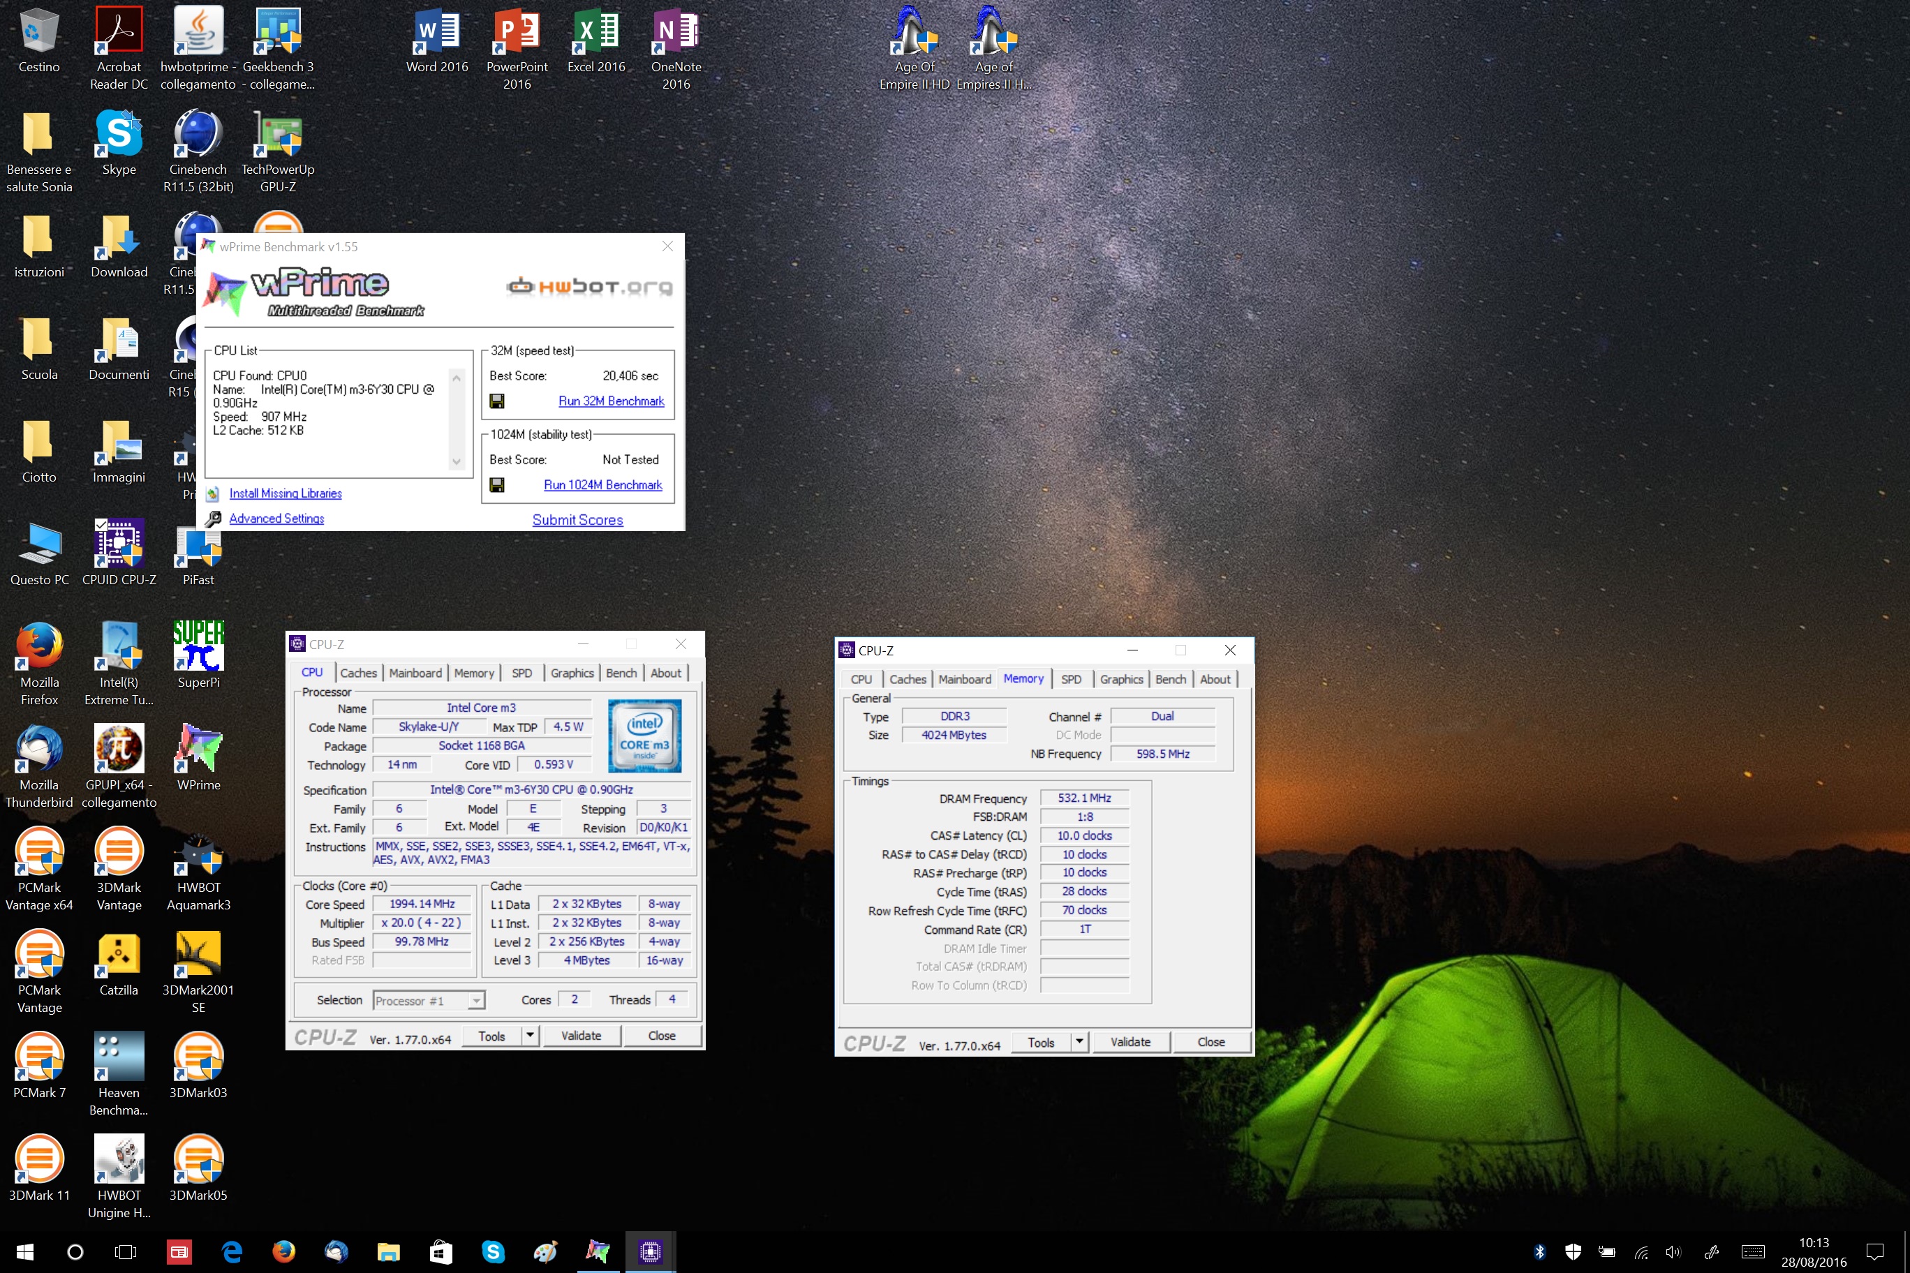This screenshot has width=1910, height=1273.
Task: Expand Processor #1 selection dropdown in CPU-Z
Action: [x=477, y=1000]
